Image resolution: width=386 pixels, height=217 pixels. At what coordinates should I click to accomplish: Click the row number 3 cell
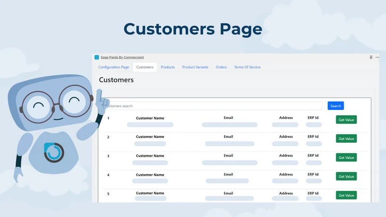pyautogui.click(x=108, y=156)
